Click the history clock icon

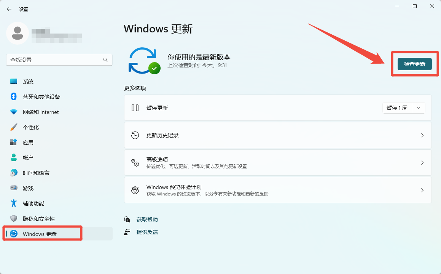click(x=135, y=135)
